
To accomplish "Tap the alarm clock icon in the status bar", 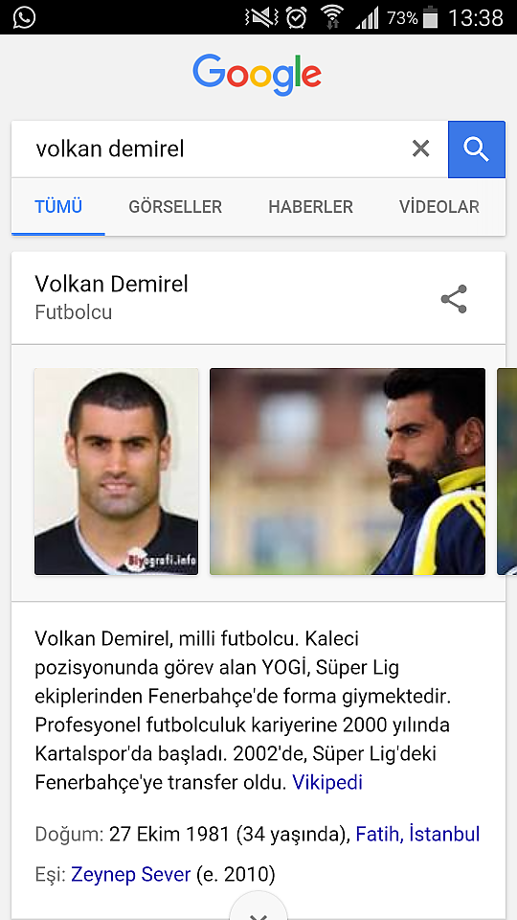I will click(x=297, y=17).
